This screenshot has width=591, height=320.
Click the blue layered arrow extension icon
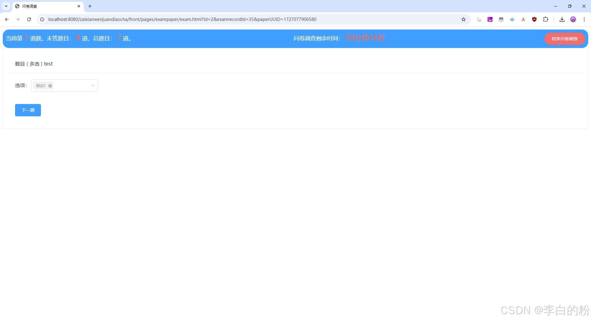pos(512,19)
